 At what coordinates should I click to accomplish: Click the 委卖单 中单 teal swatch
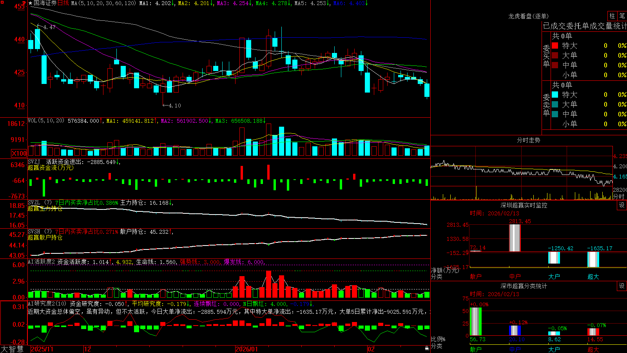pos(555,114)
